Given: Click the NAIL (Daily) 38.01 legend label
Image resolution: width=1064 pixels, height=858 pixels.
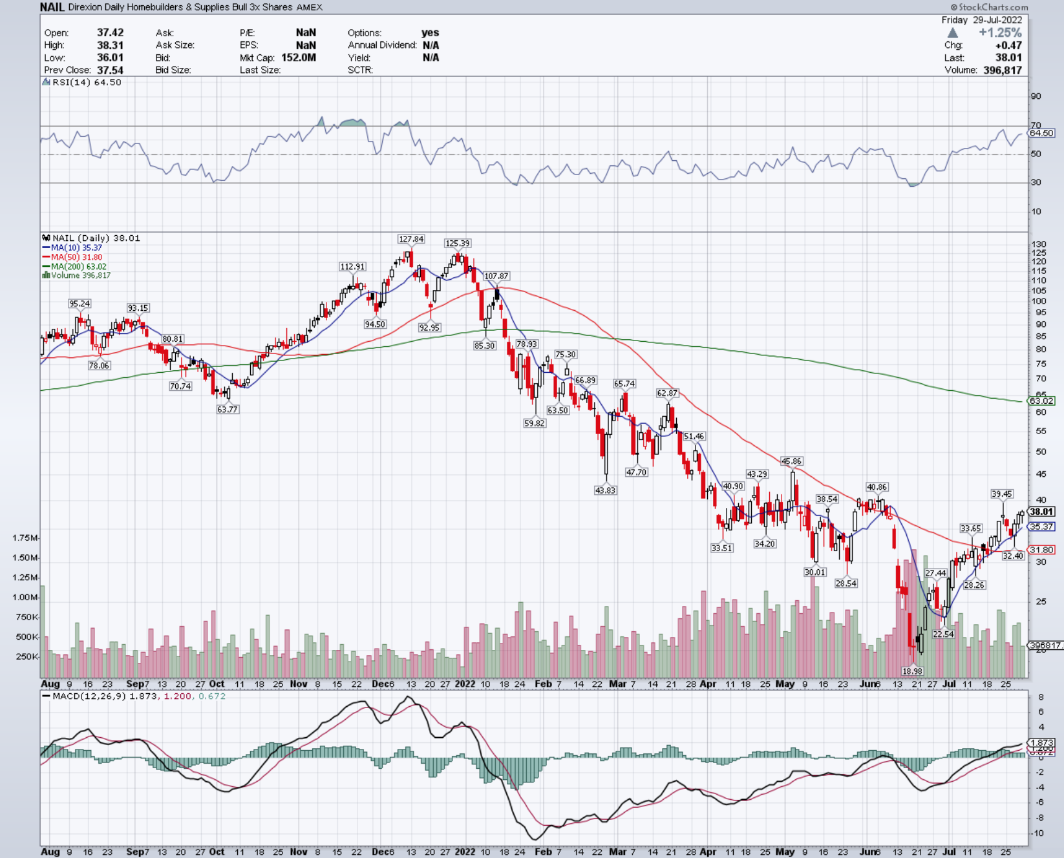Looking at the screenshot, I should tap(91, 238).
